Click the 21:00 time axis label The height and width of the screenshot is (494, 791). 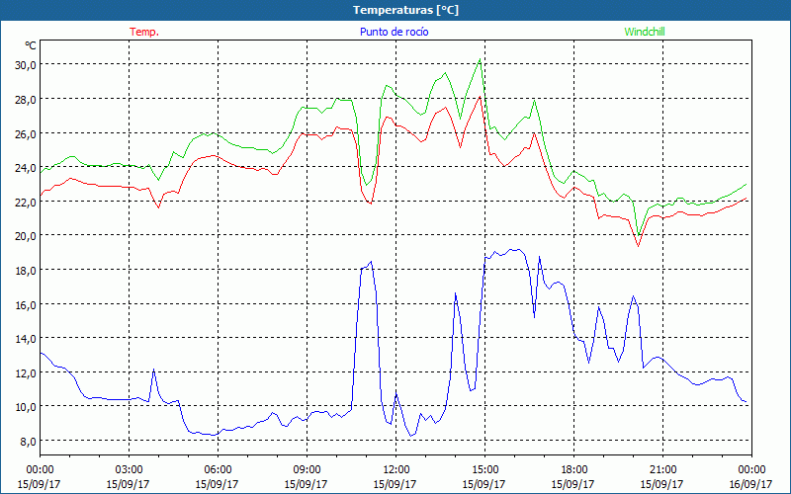pos(662,470)
